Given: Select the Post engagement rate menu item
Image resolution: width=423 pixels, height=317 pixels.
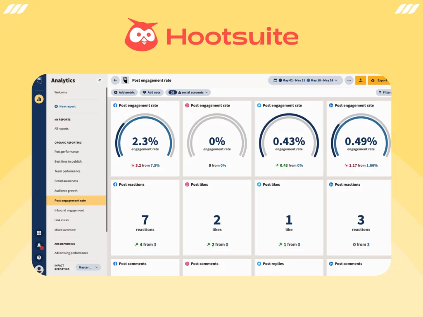Looking at the screenshot, I should pos(70,201).
